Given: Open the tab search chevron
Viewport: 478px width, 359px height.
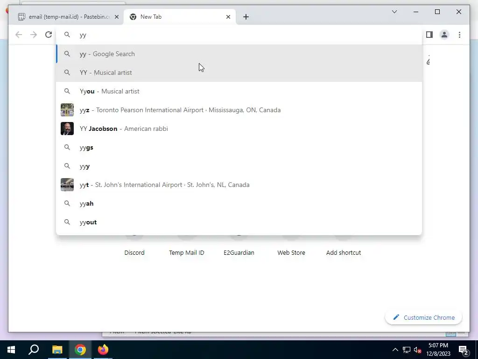Looking at the screenshot, I should coord(394,12).
